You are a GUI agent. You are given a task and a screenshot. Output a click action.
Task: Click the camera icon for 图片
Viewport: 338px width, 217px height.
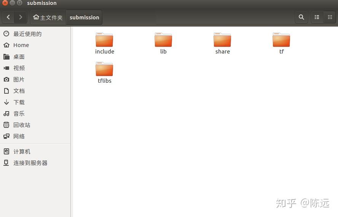click(x=6, y=80)
